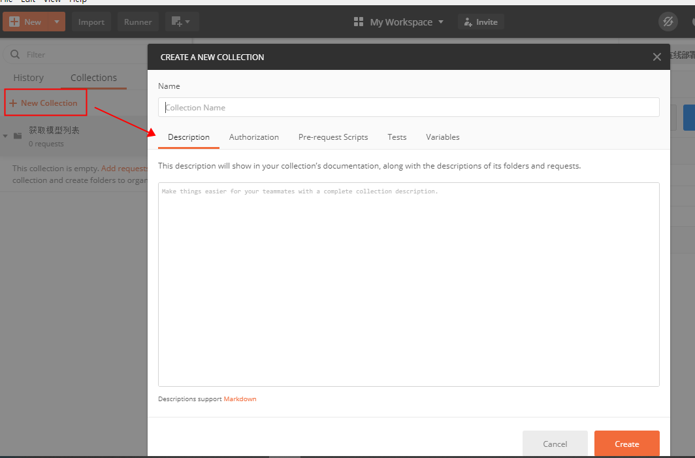Click the workspace grid icon
The height and width of the screenshot is (458, 695).
coord(359,22)
